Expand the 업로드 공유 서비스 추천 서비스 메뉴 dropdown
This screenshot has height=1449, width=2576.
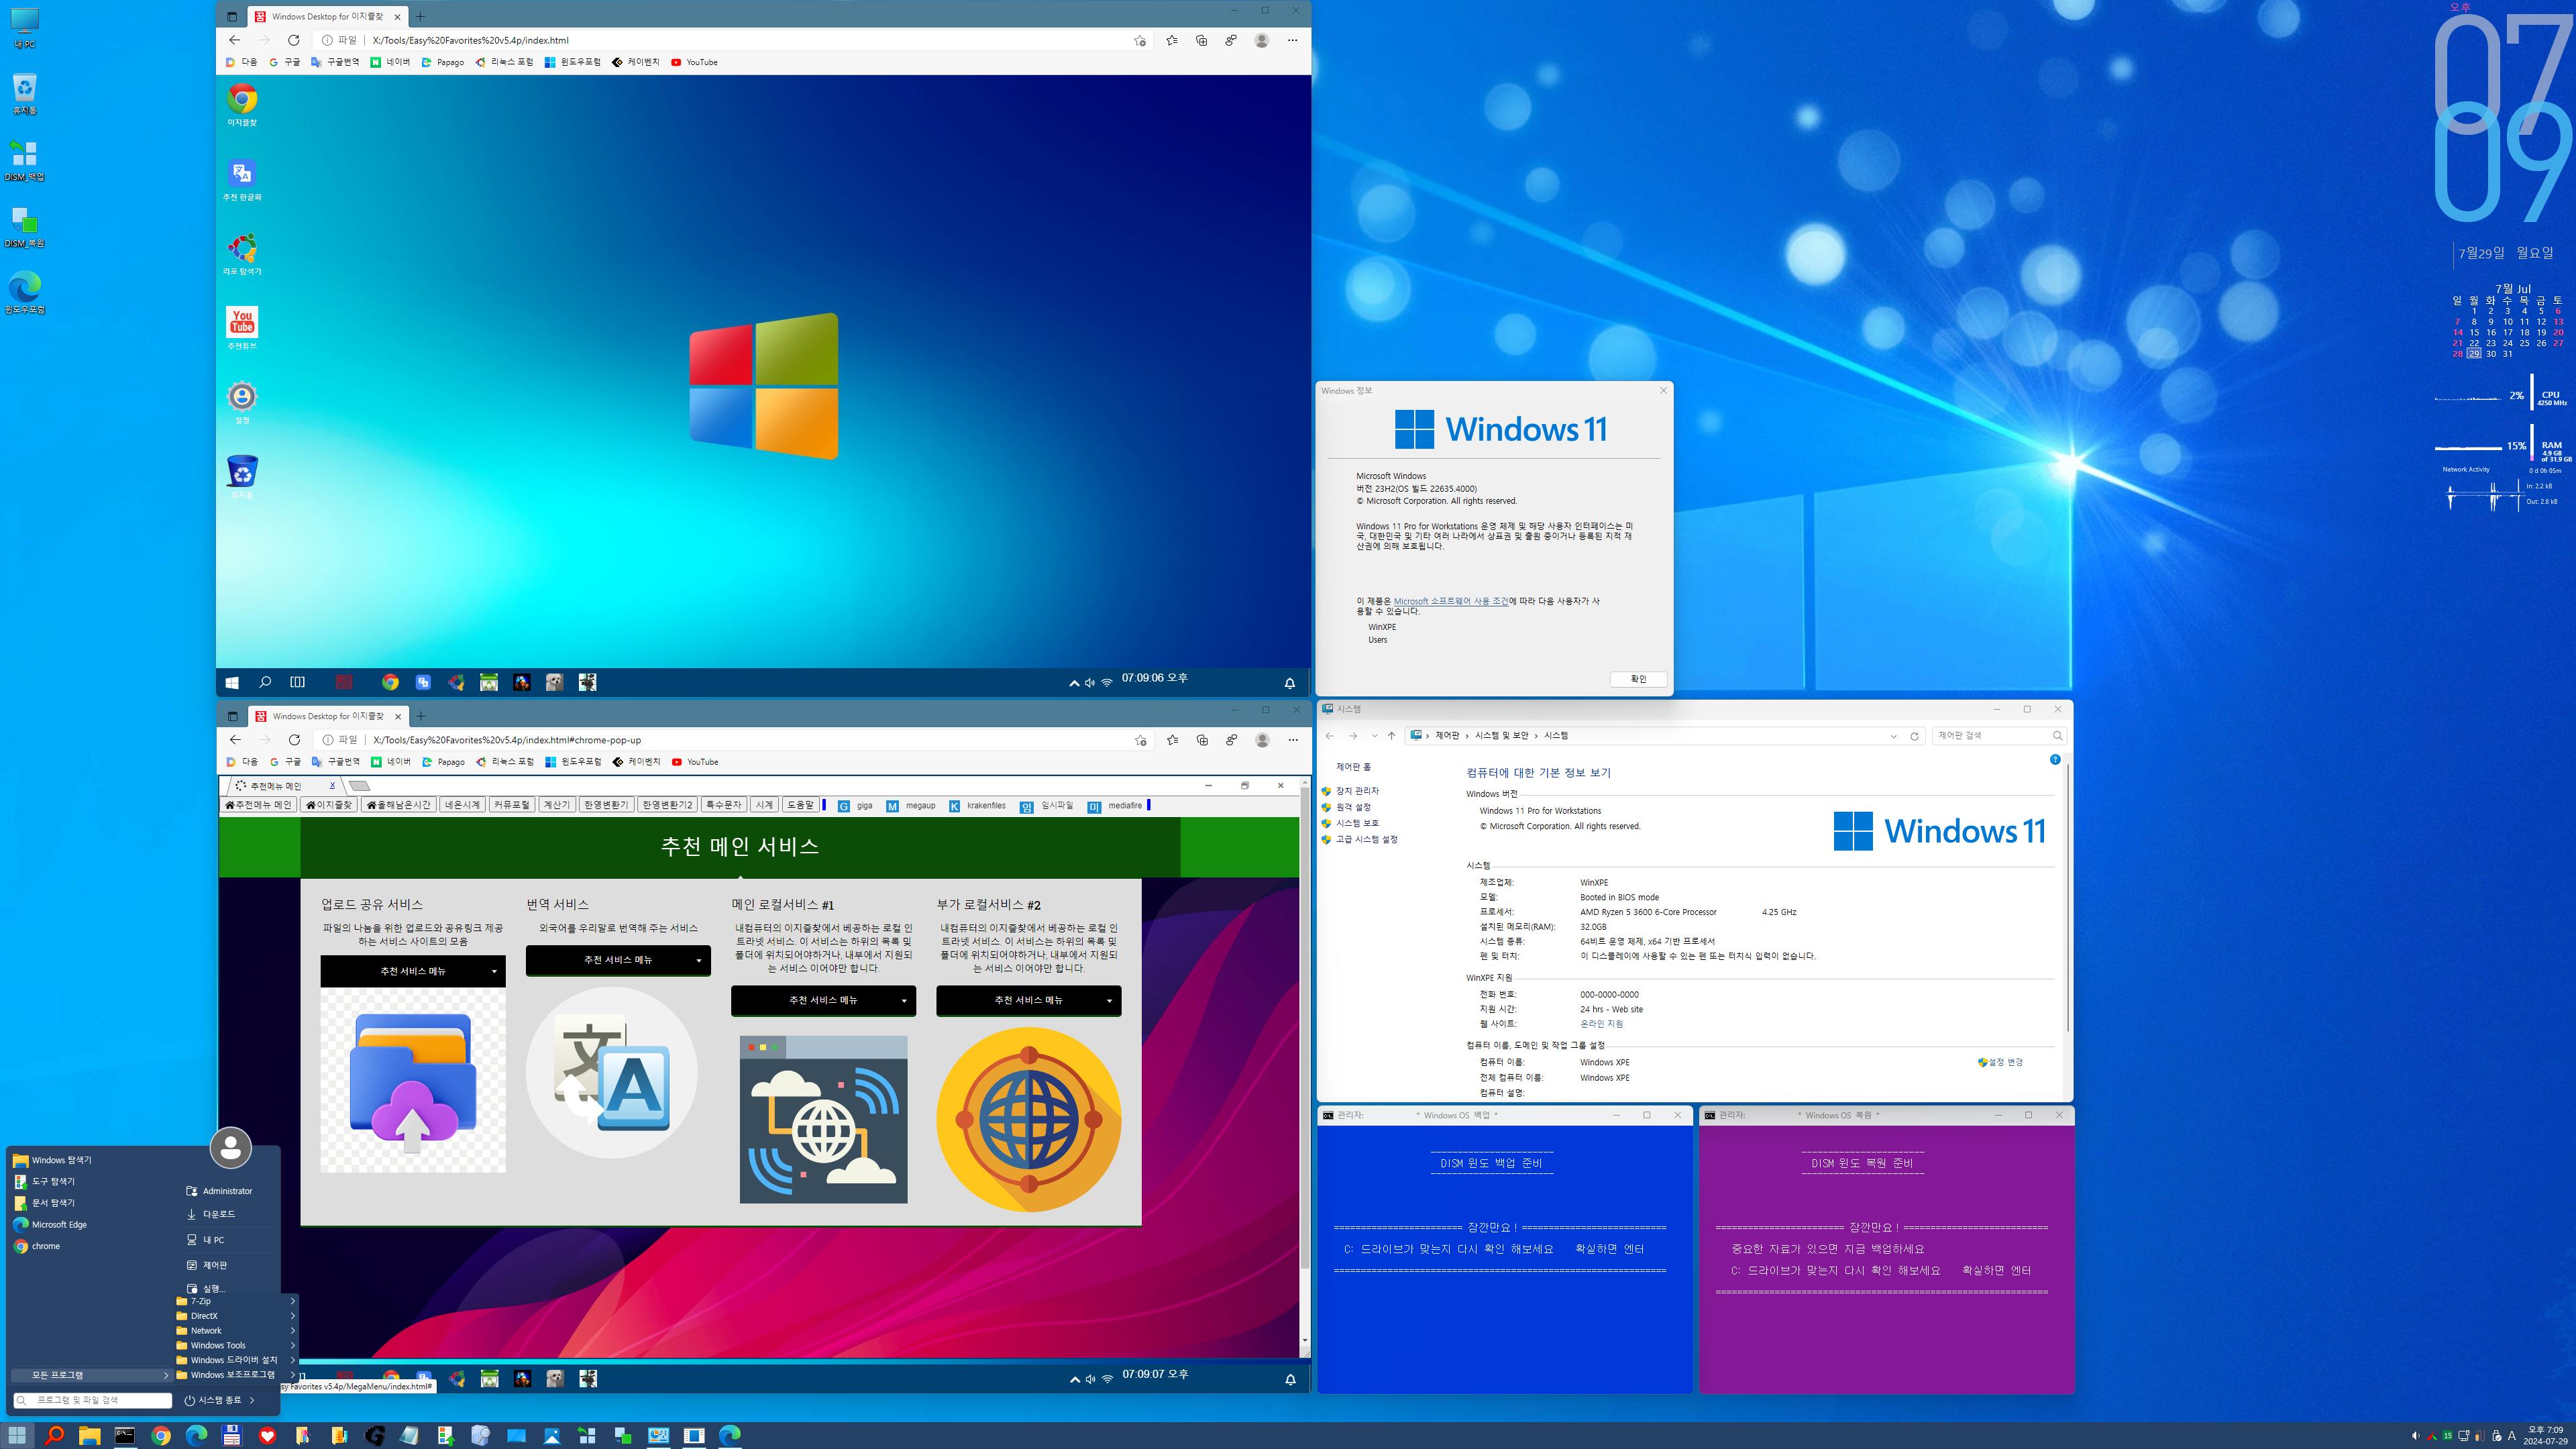tap(413, 971)
